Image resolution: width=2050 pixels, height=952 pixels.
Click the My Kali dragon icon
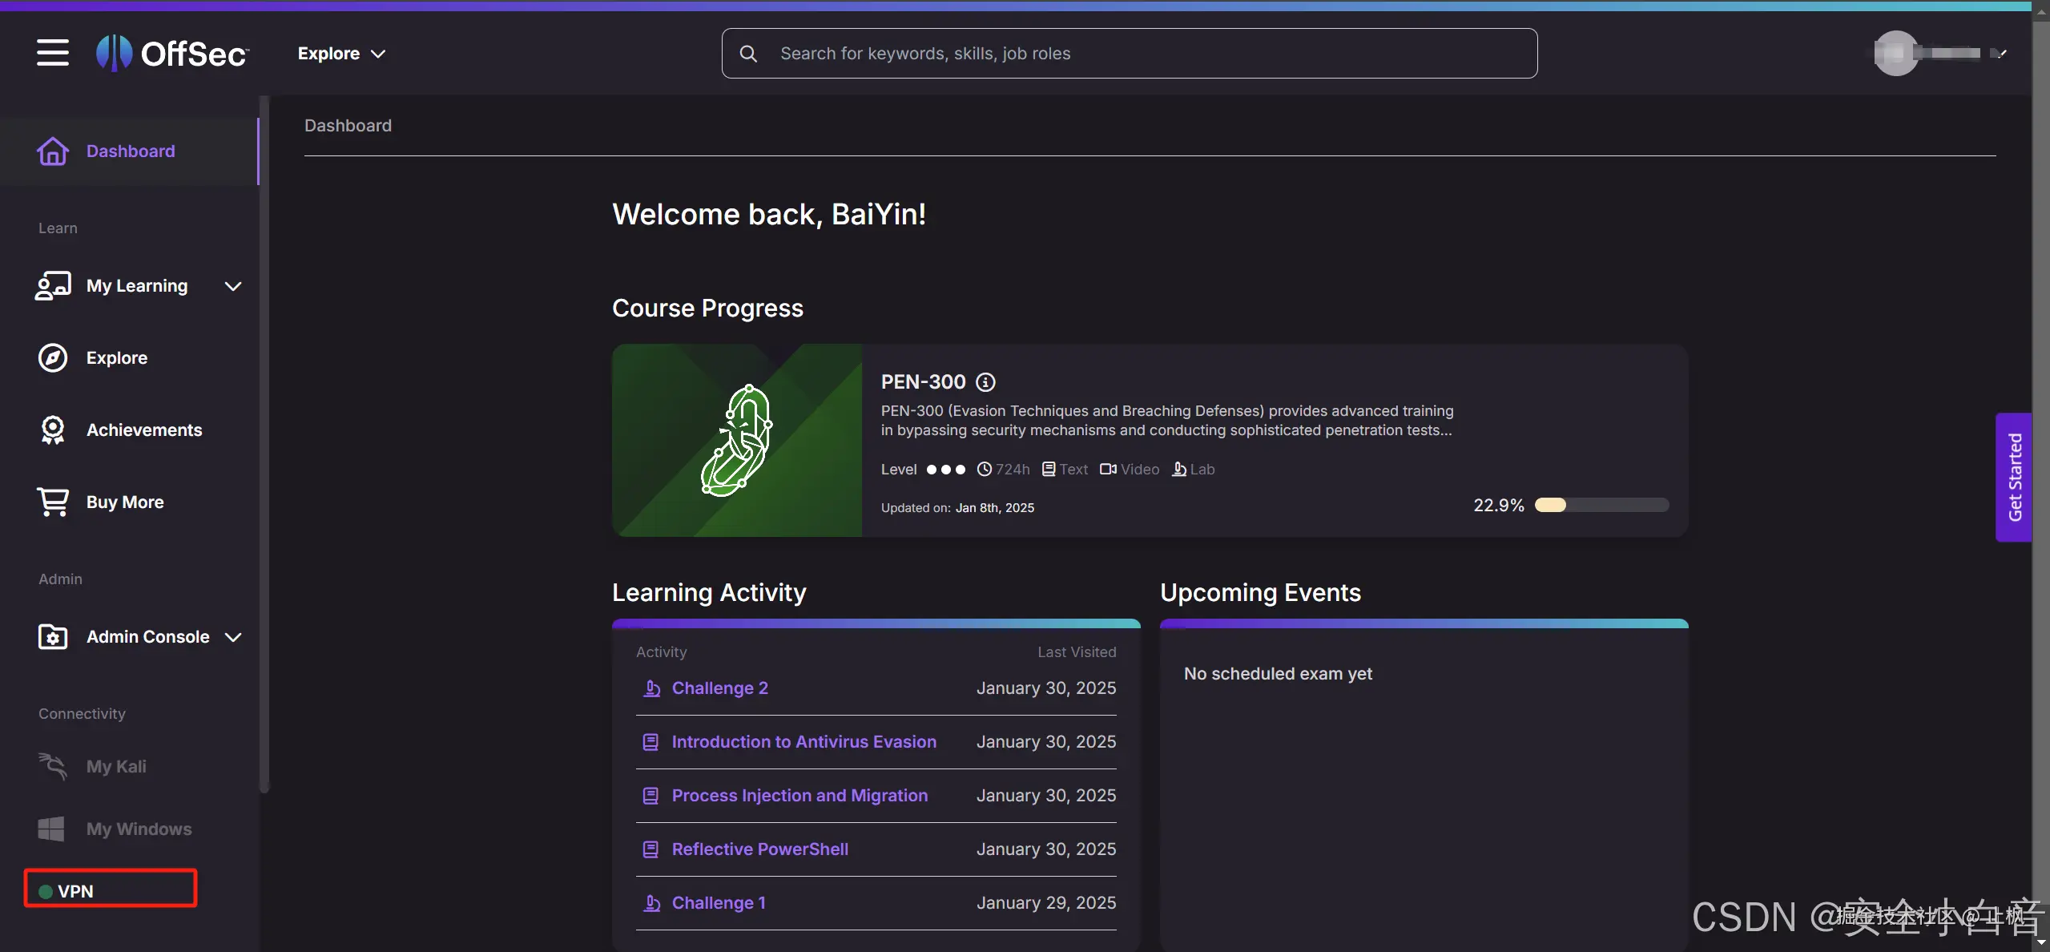(x=53, y=767)
